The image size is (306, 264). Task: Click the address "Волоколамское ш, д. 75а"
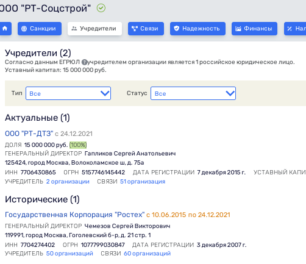point(108,163)
